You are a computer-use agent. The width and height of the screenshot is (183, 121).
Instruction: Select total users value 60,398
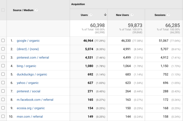coord(97,25)
